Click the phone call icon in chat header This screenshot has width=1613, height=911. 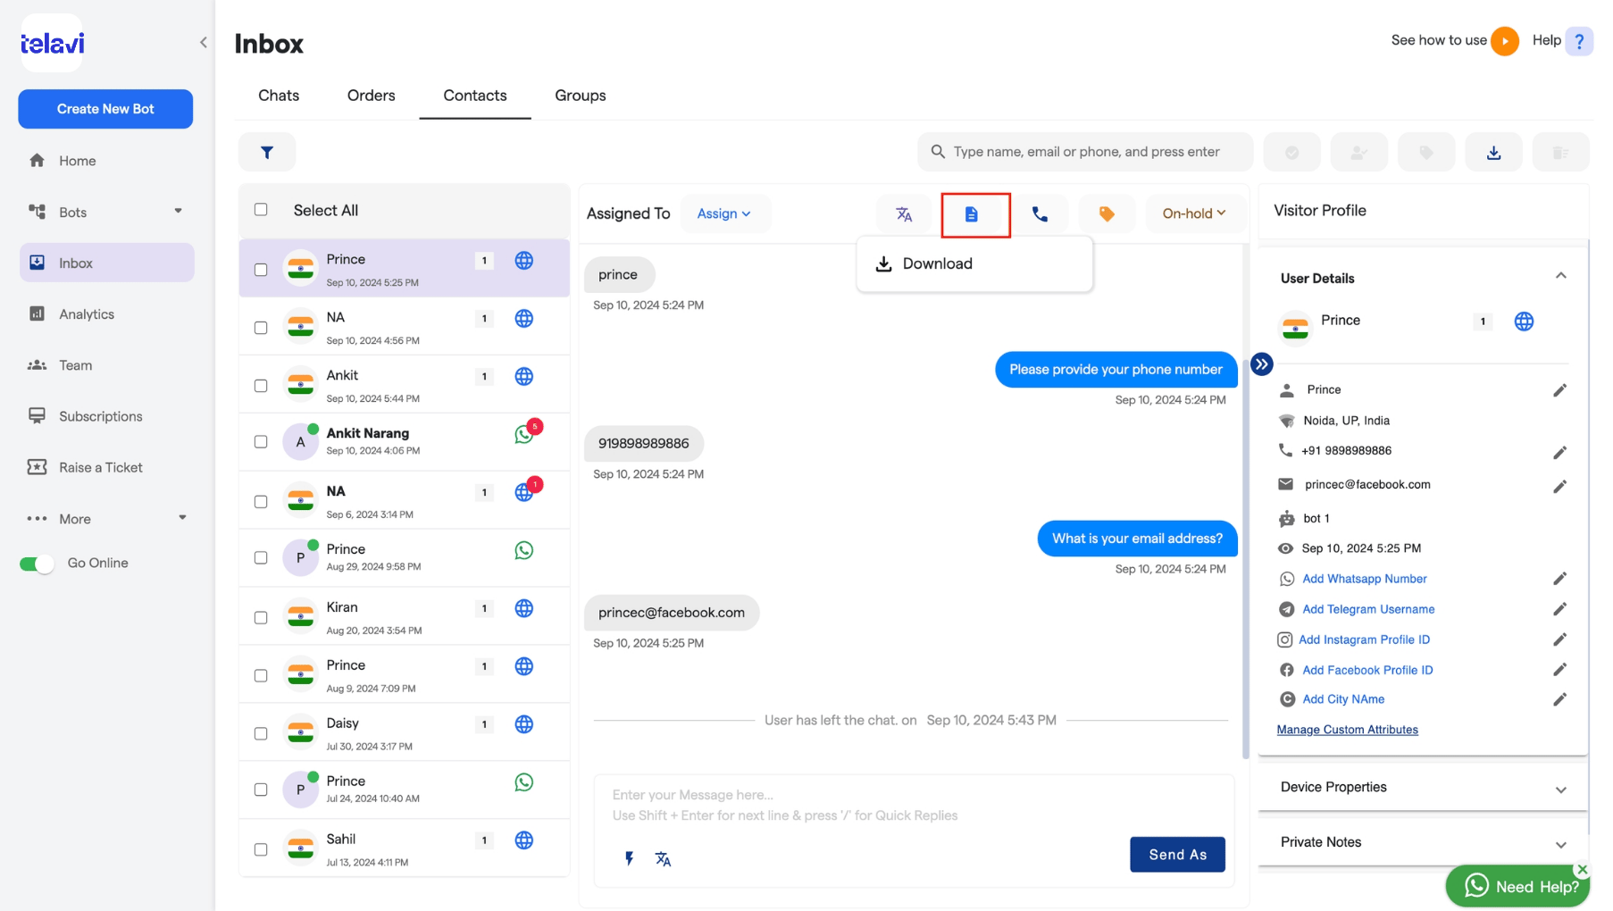1040,214
